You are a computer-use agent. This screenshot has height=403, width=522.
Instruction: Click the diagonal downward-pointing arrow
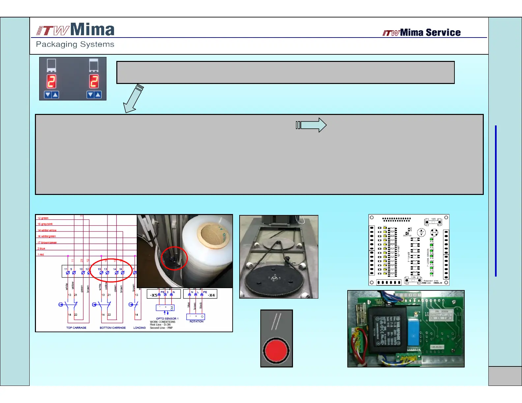(x=133, y=98)
